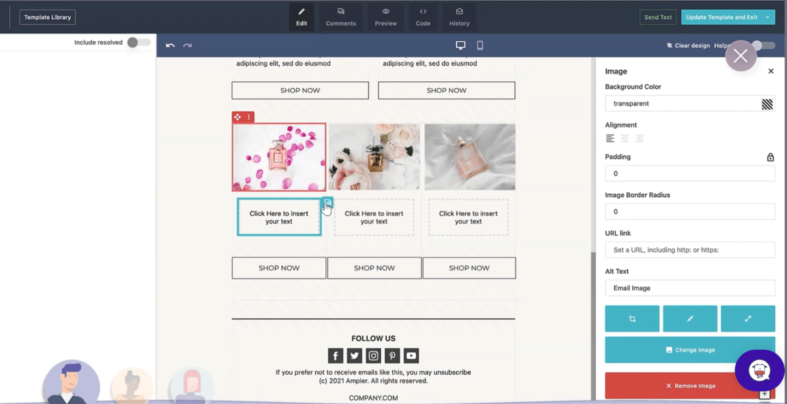The image size is (787, 404).
Task: Click the Facebook icon in footer
Action: [335, 356]
